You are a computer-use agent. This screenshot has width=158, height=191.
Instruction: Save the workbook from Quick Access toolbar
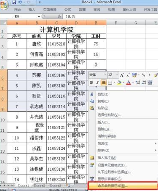click(14, 3)
